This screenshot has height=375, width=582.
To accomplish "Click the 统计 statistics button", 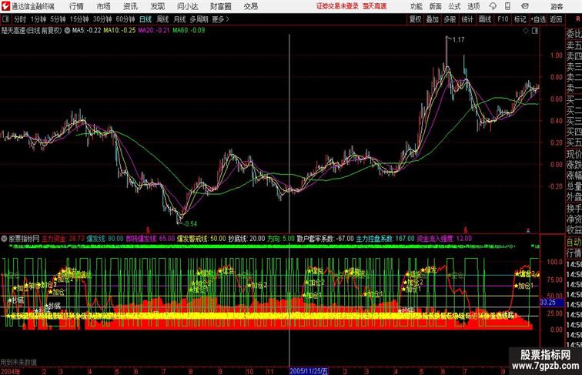I will tap(467, 19).
